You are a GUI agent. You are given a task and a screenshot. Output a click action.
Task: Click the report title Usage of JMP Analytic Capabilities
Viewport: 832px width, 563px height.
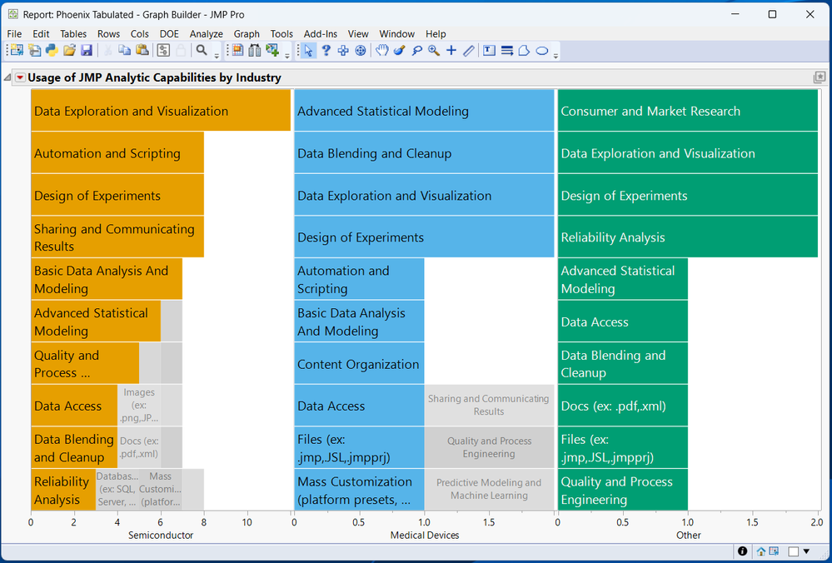(x=154, y=77)
